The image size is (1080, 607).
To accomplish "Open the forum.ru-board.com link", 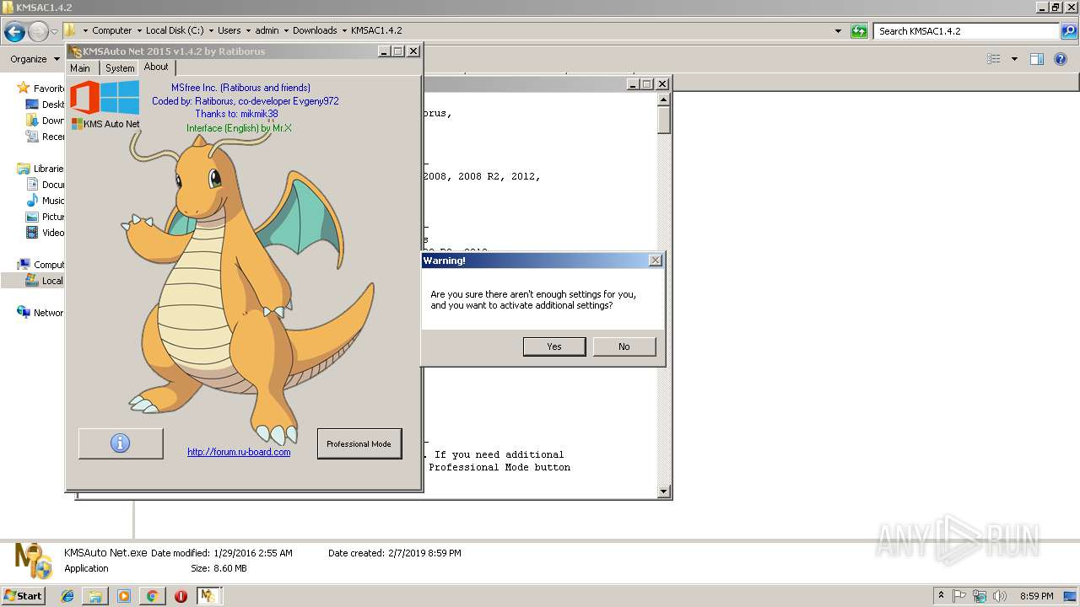I will point(239,452).
